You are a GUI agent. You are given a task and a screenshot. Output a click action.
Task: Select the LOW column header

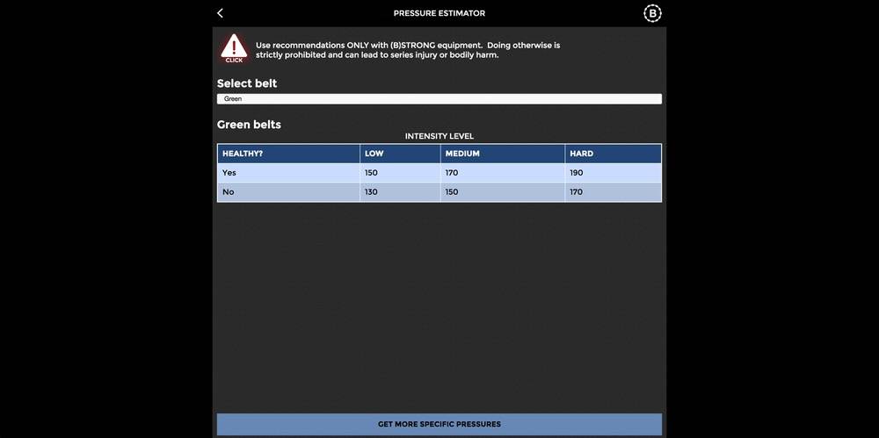pos(400,154)
